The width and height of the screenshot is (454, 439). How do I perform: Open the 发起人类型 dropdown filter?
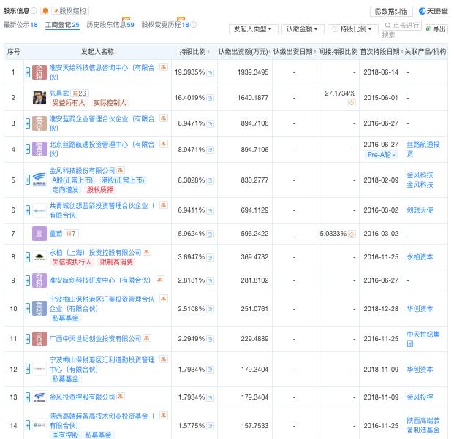254,29
